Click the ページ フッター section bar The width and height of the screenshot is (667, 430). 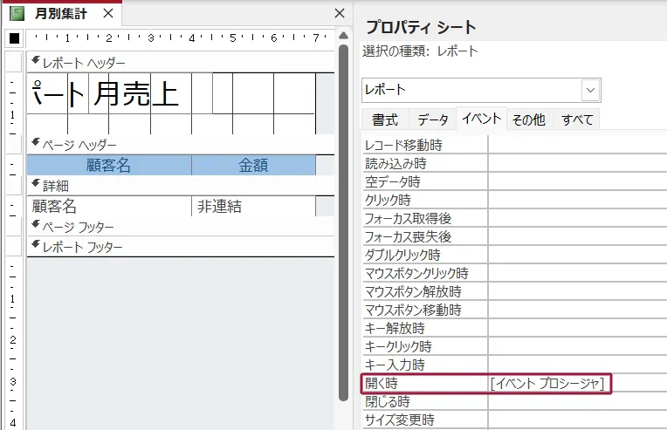175,227
